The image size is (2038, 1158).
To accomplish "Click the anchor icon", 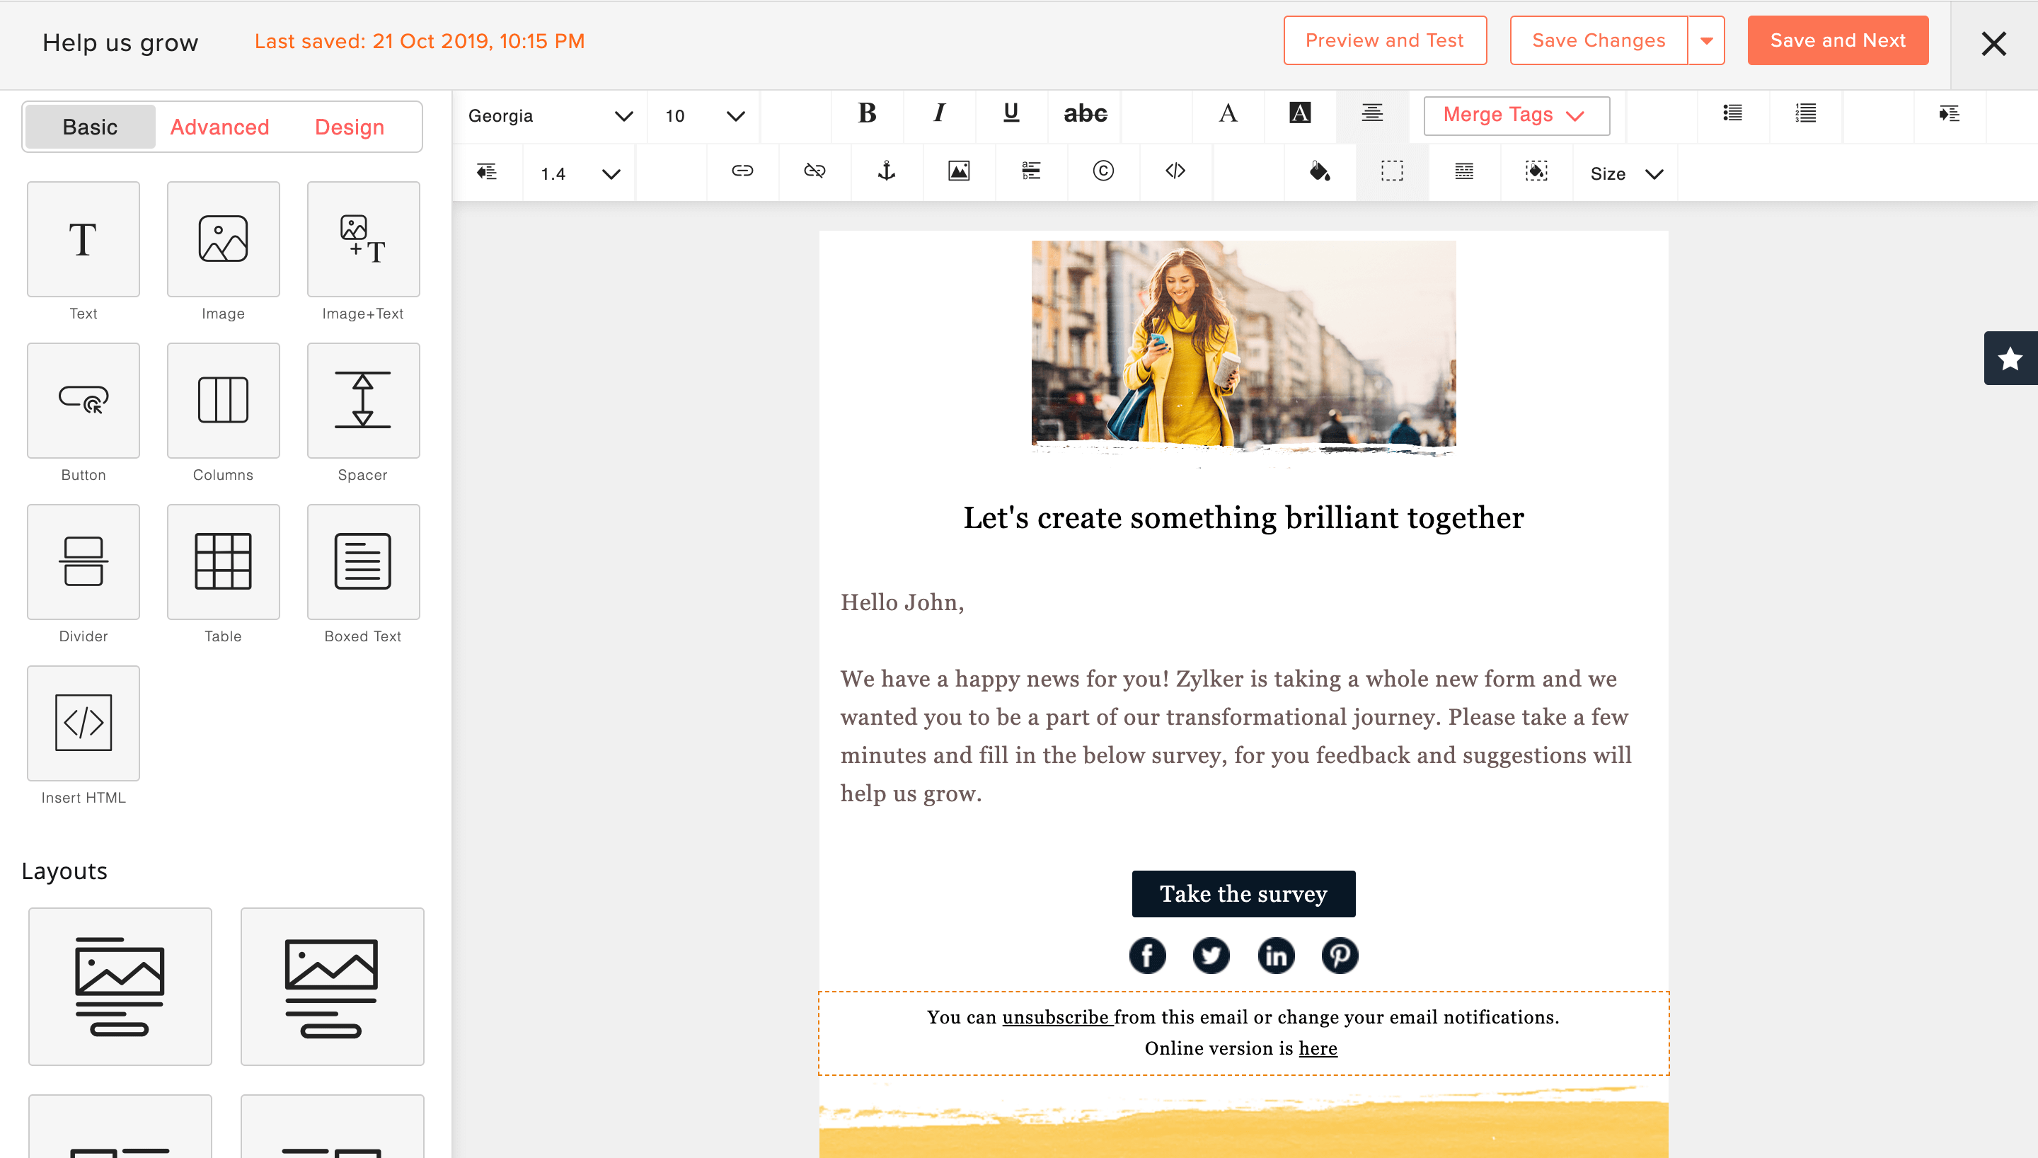I will [x=886, y=171].
